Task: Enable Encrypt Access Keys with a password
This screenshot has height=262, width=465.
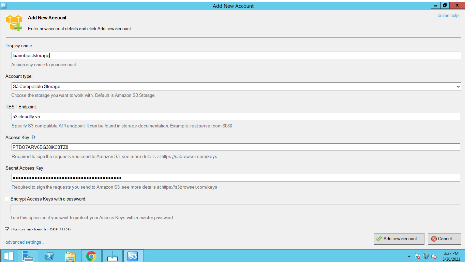Action: (7, 199)
